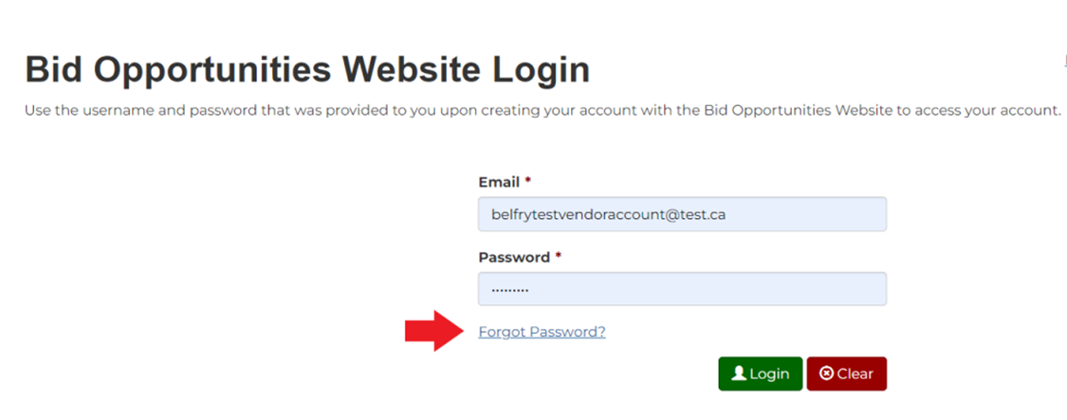This screenshot has width=1067, height=420.
Task: Click the user silhouette icon on Login button
Action: coord(739,374)
